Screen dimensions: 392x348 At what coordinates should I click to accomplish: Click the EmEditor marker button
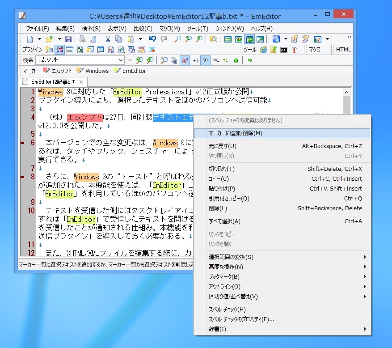pos(130,71)
